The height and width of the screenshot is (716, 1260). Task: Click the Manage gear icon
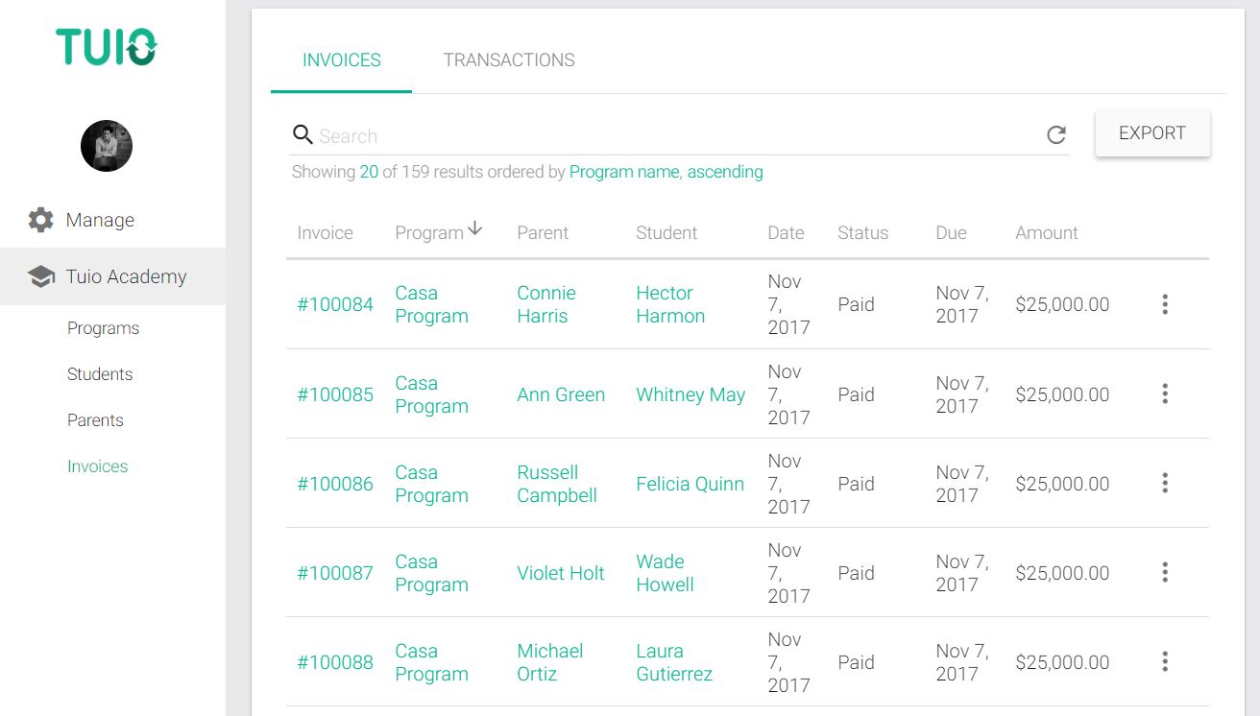(x=40, y=220)
